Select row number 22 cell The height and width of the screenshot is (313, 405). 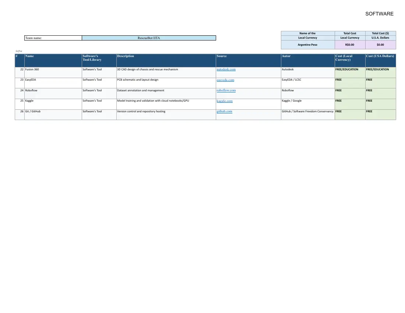20,73
